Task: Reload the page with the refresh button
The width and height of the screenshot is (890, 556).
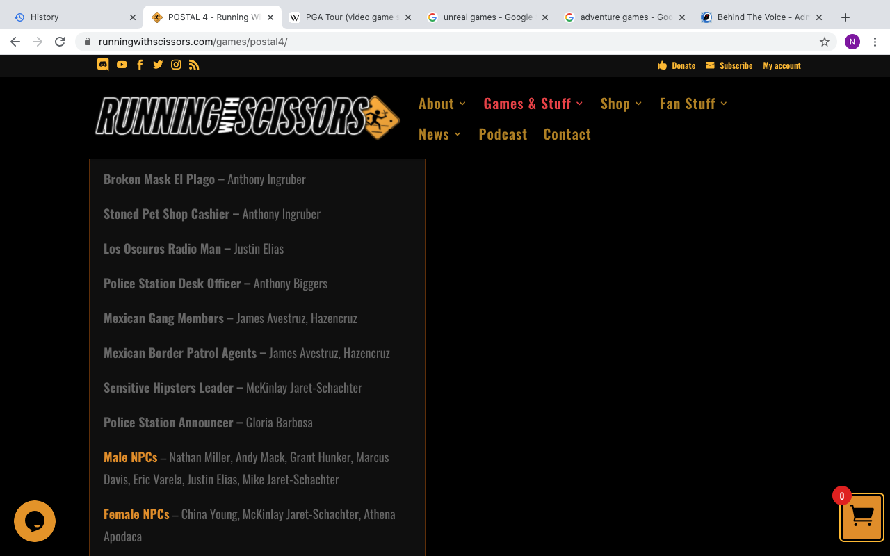Action: point(60,42)
